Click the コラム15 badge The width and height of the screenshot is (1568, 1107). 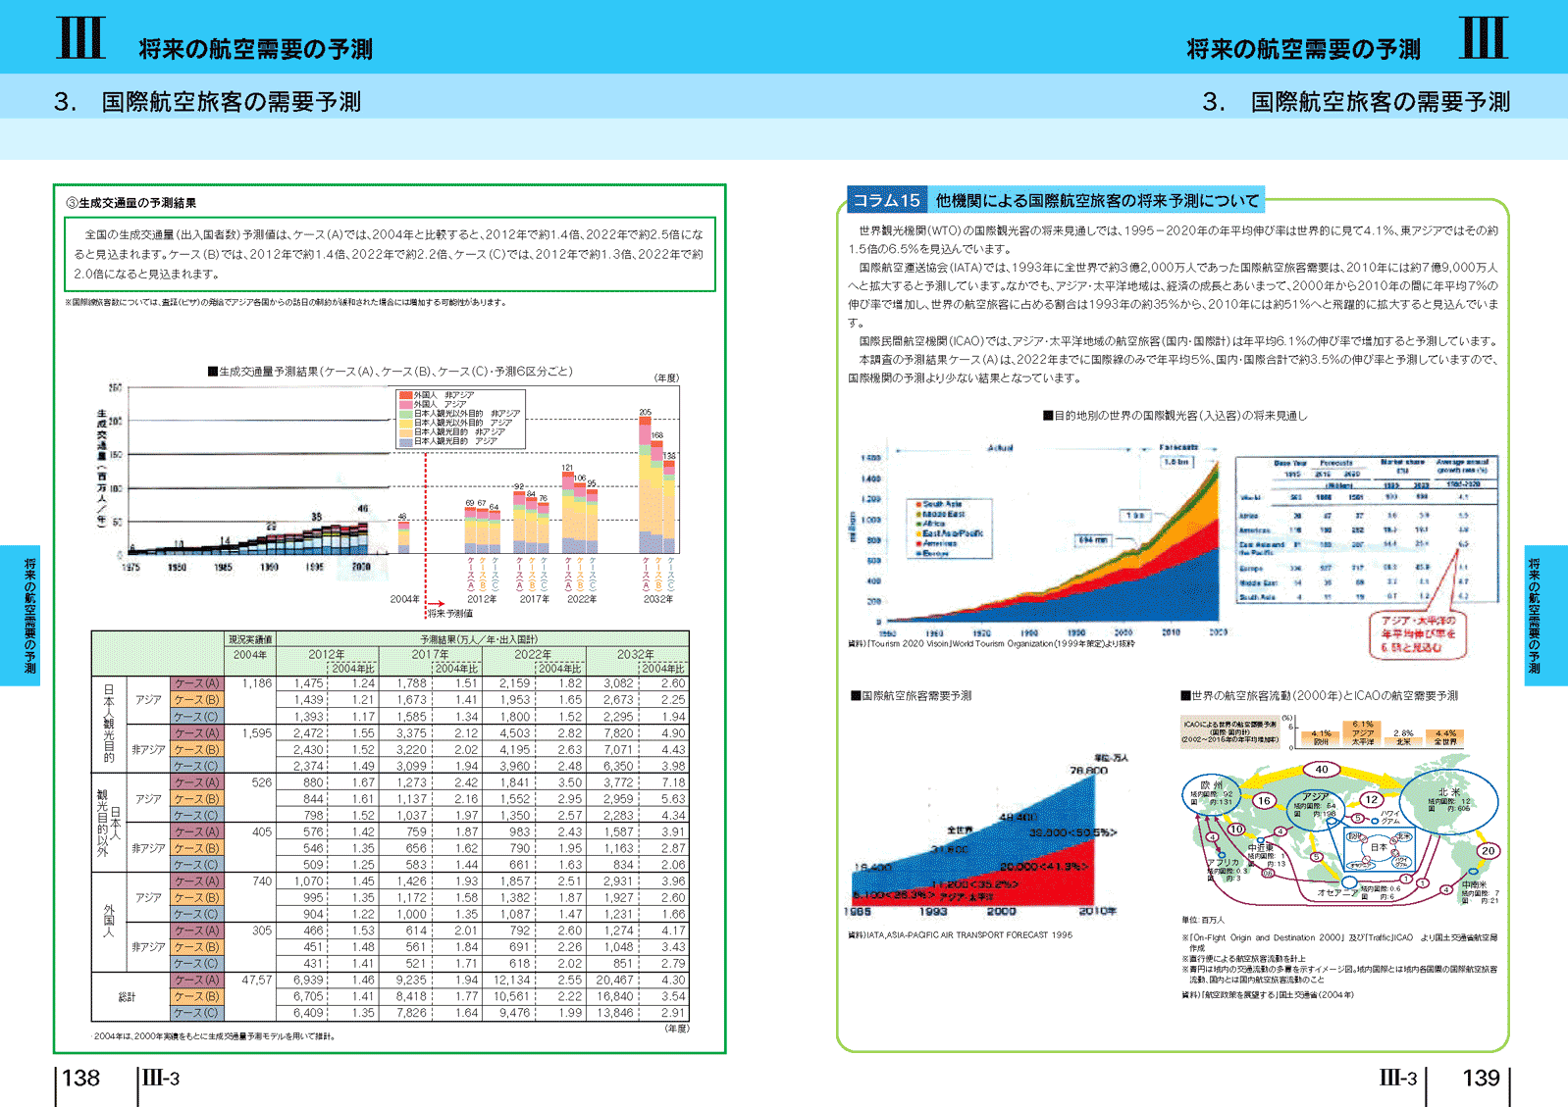pyautogui.click(x=886, y=200)
